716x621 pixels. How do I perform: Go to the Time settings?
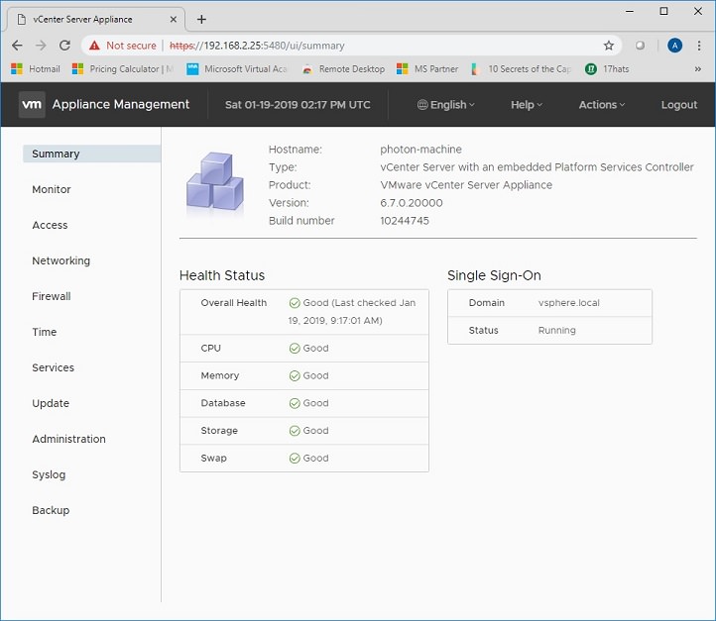click(x=45, y=332)
